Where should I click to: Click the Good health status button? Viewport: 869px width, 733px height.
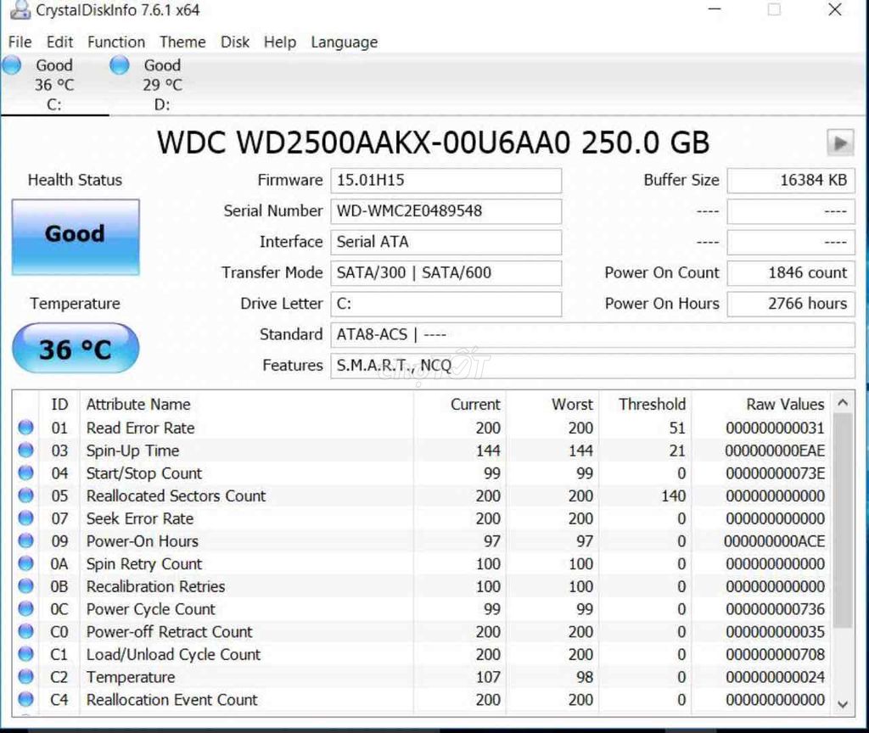[76, 238]
